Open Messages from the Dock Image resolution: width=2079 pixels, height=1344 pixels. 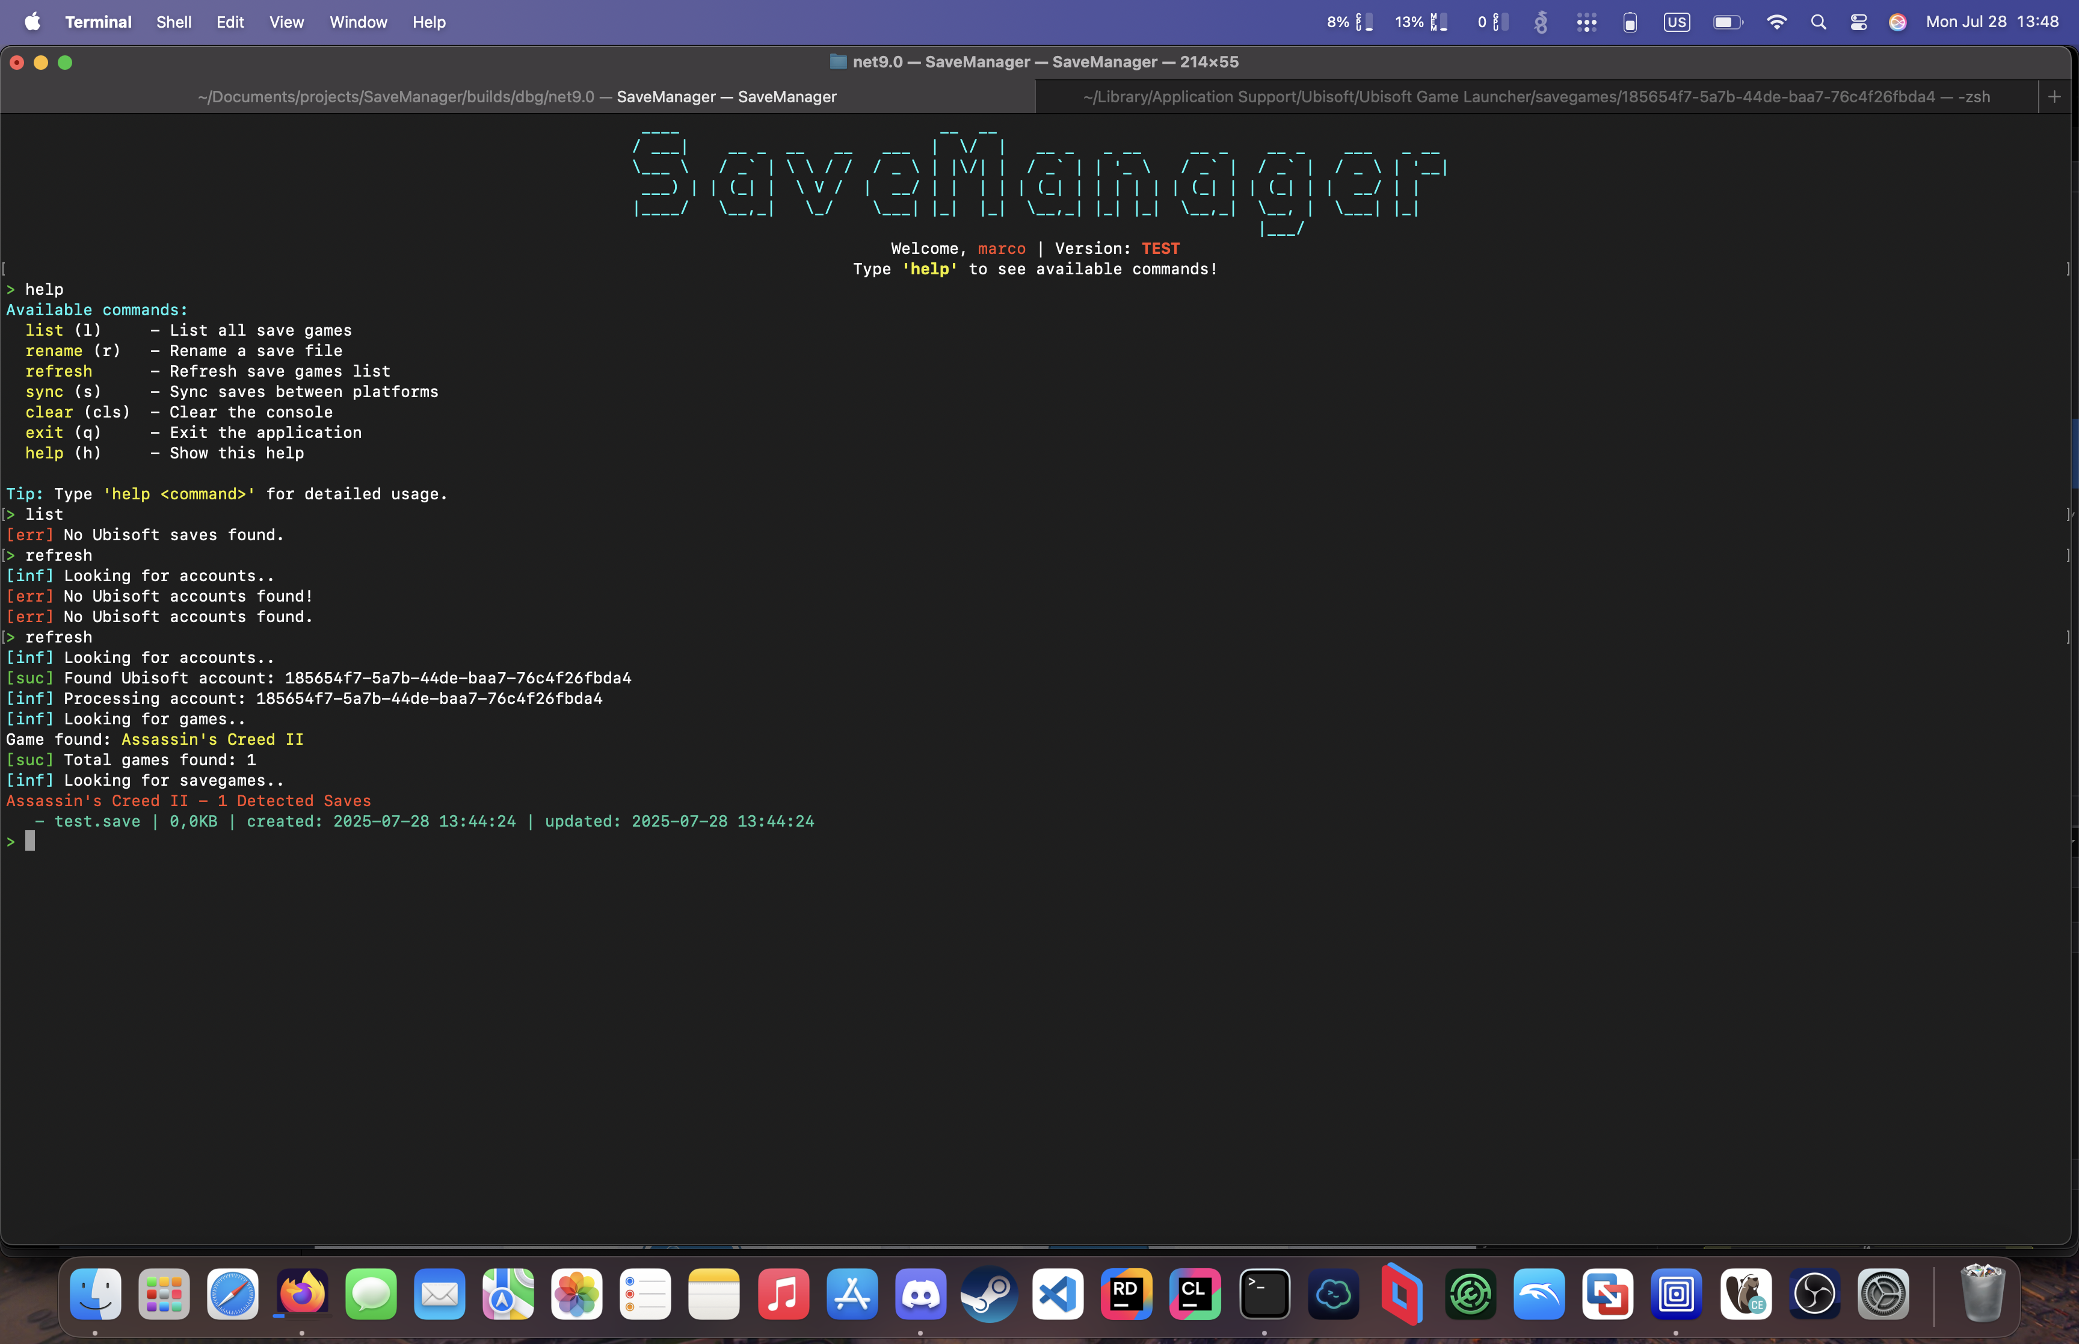click(x=371, y=1293)
